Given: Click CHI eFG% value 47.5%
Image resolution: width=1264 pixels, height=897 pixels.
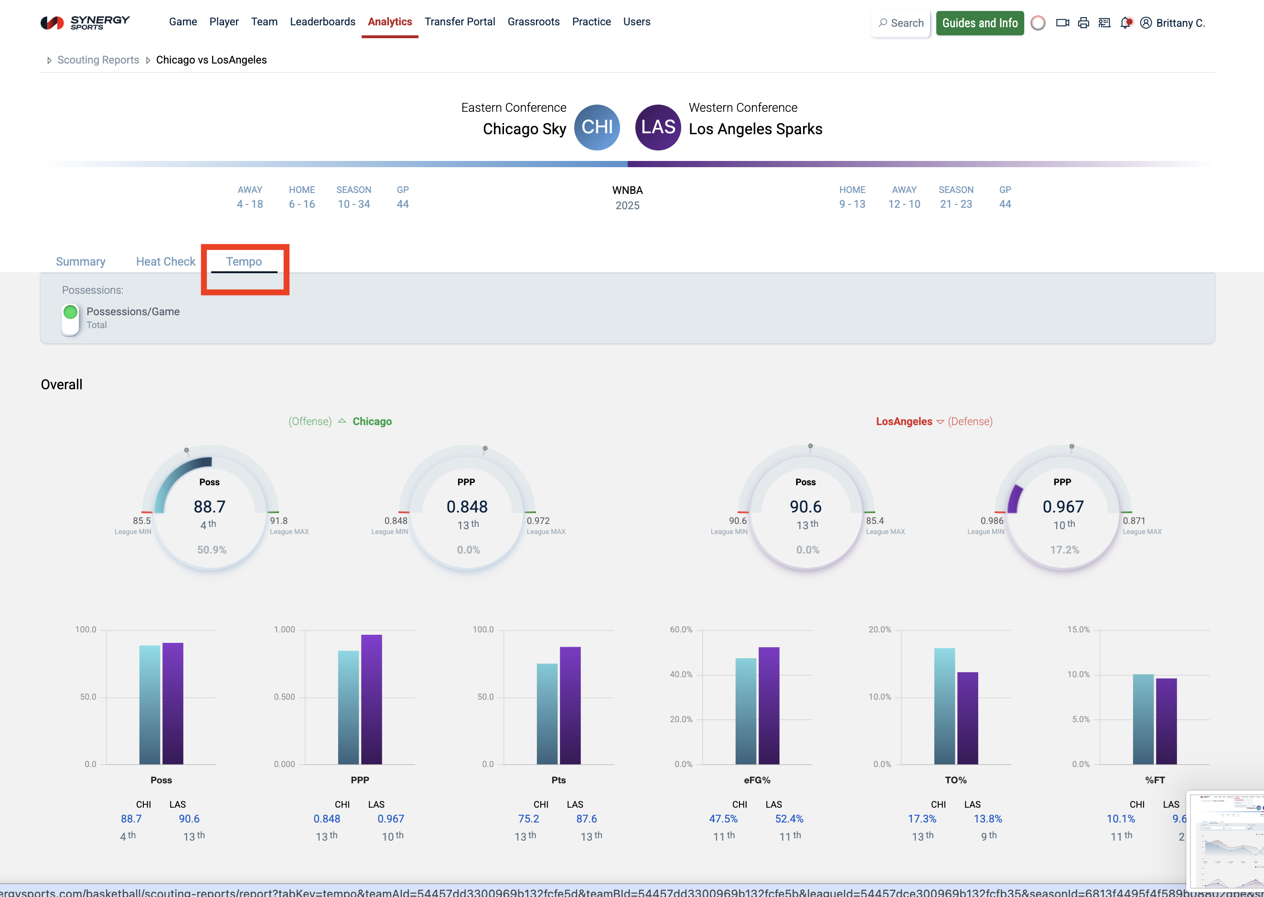Looking at the screenshot, I should click(724, 819).
